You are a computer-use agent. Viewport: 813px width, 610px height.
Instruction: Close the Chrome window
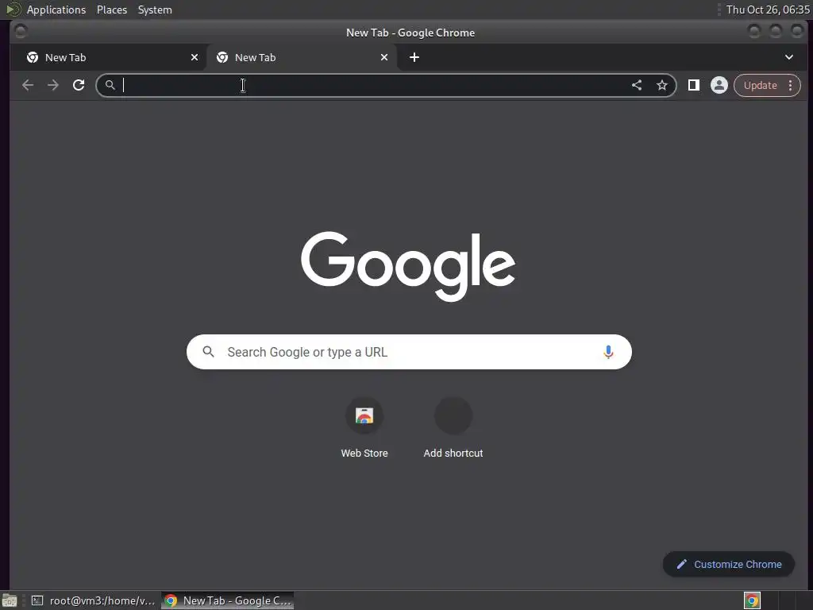[x=797, y=32]
